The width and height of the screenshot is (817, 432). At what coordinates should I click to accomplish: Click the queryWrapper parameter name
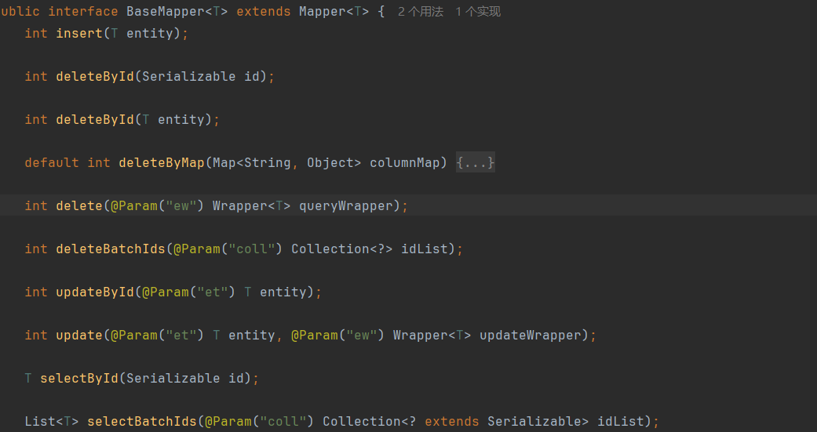tap(346, 206)
